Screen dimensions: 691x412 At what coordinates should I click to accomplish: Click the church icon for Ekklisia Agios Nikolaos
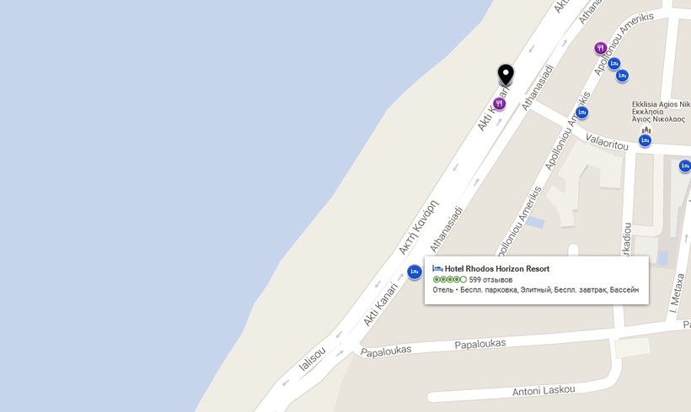click(x=646, y=129)
